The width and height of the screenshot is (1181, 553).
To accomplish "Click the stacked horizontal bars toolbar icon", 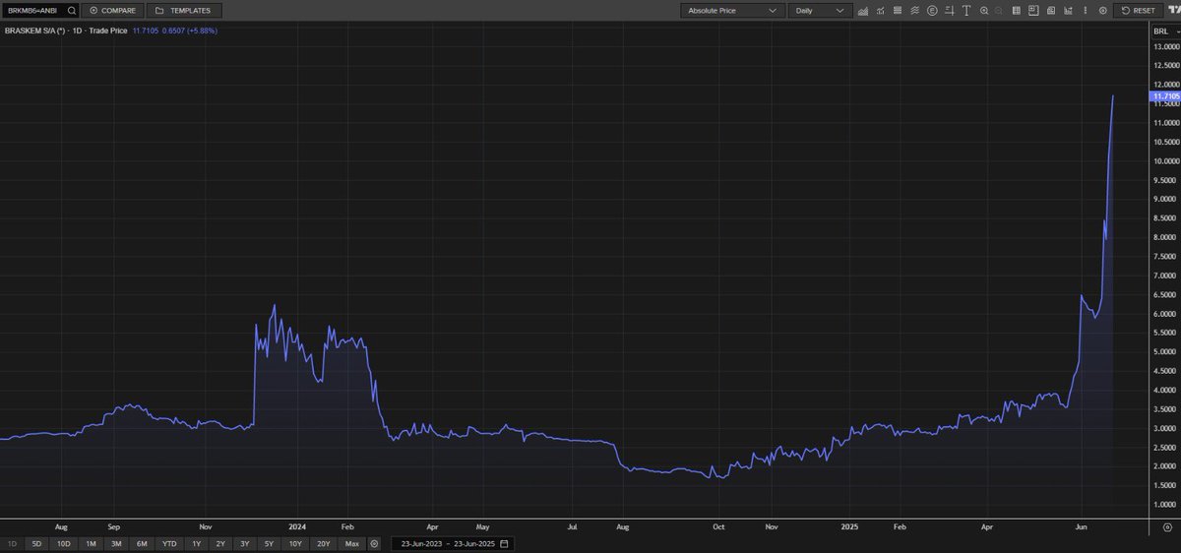I will click(898, 11).
